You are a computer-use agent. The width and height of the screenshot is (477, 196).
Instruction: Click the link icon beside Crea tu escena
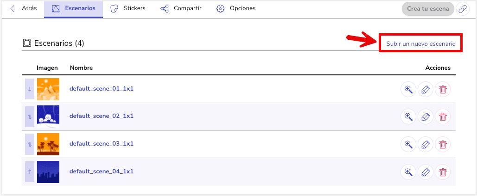(463, 9)
